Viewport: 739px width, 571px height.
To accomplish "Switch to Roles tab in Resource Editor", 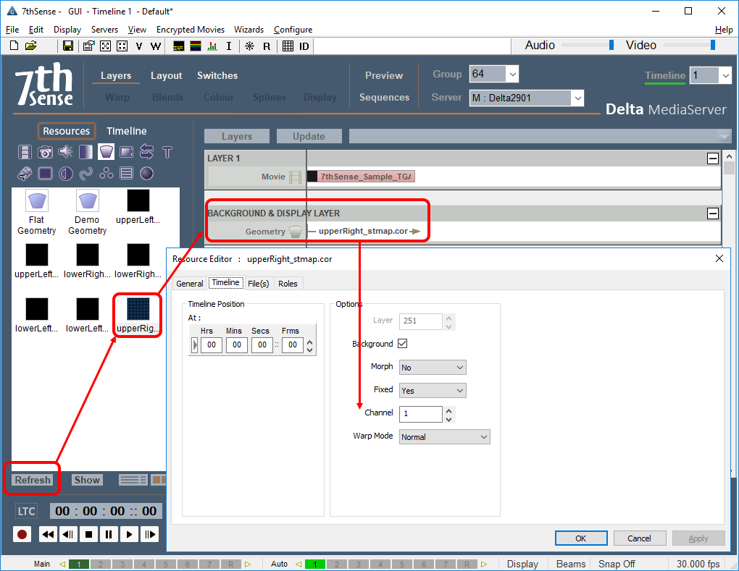I will [288, 284].
